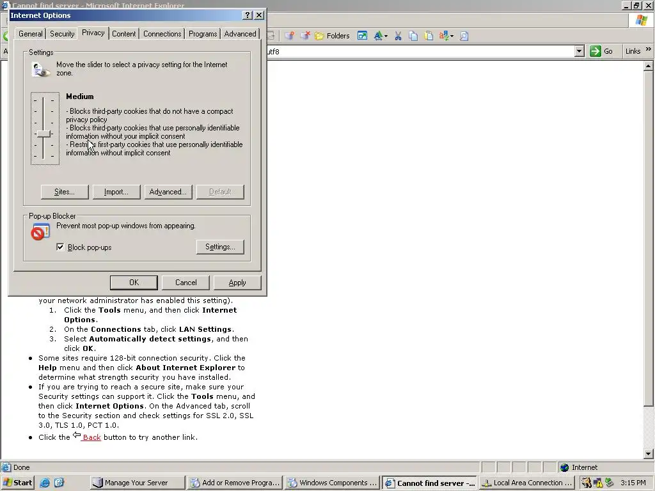655x491 pixels.
Task: Switch to Manage Your Server taskbar button
Action: (138, 483)
